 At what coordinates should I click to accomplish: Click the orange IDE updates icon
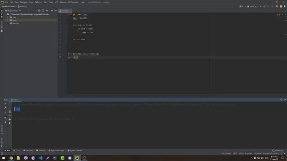(281, 6)
